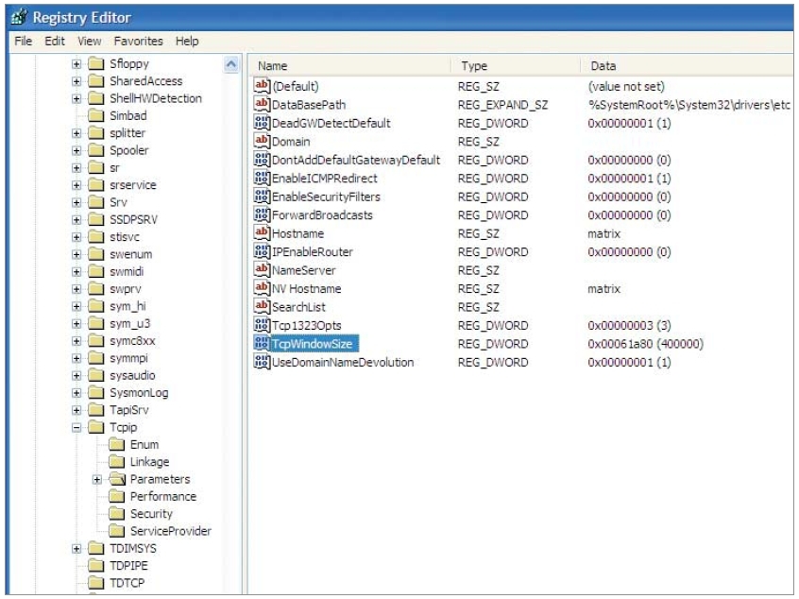Click the SearchList string value icon
Image resolution: width=799 pixels, height=599 pixels.
tap(262, 306)
